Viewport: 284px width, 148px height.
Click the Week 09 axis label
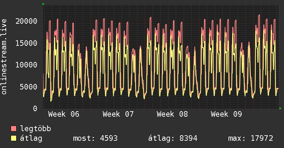point(226,114)
